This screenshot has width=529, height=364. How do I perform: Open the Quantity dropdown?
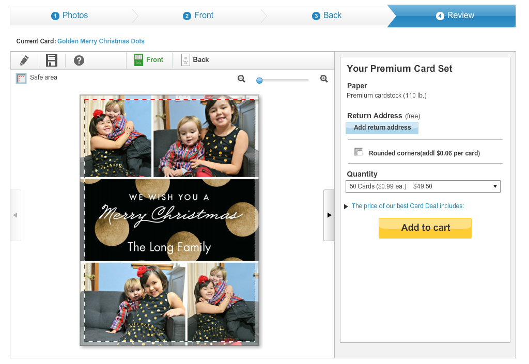point(423,186)
